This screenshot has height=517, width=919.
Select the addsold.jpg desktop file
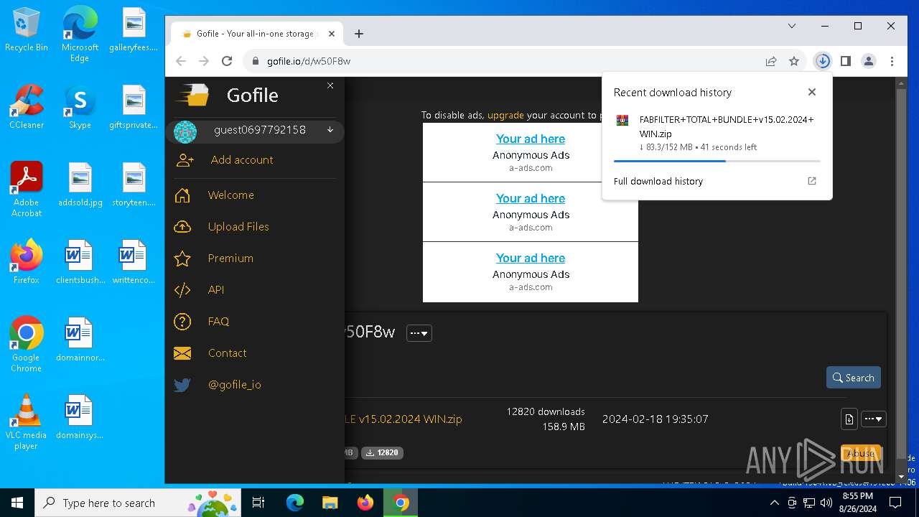[x=80, y=185]
